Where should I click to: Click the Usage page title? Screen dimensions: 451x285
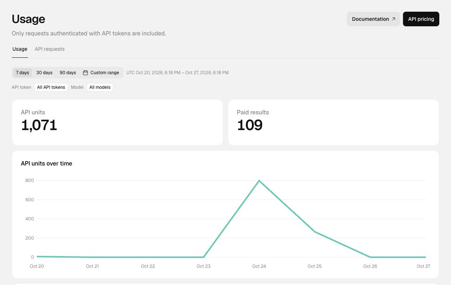[x=28, y=19]
